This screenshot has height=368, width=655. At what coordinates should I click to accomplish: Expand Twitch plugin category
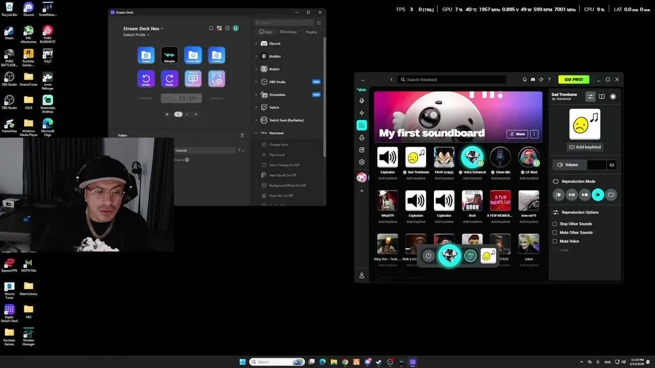256,107
